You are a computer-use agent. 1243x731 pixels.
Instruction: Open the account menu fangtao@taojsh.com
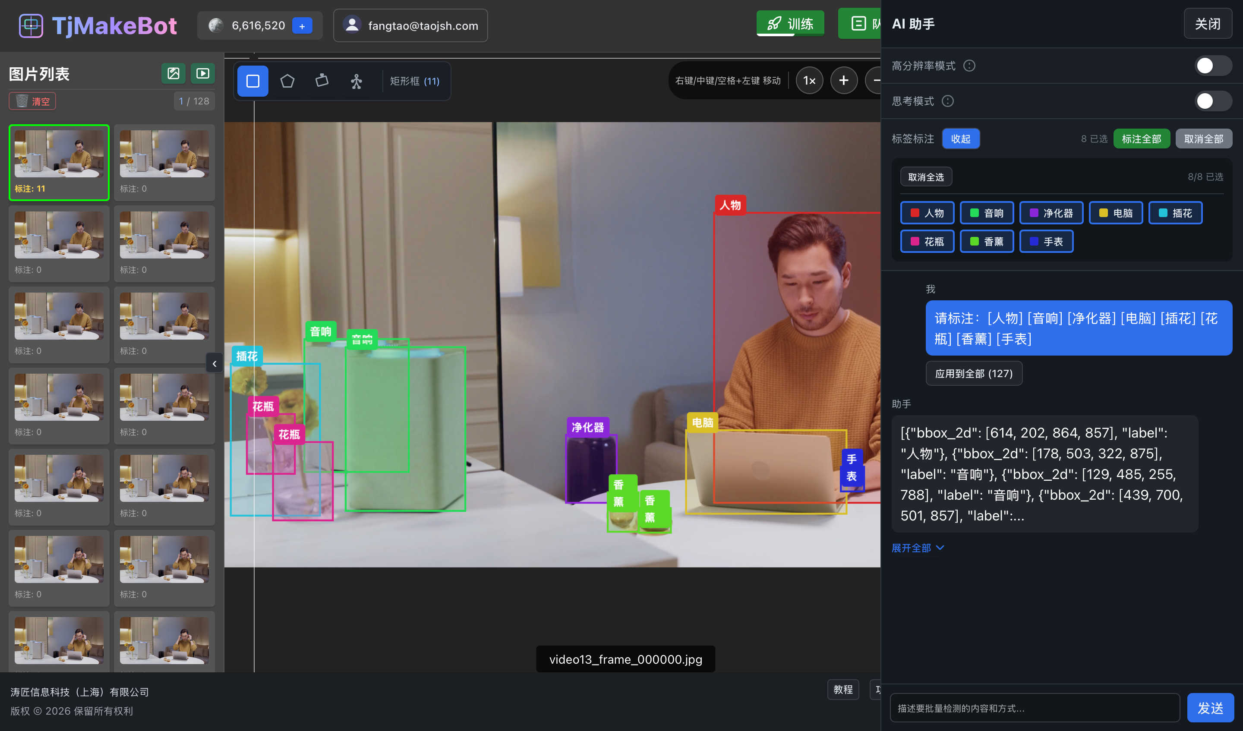410,25
